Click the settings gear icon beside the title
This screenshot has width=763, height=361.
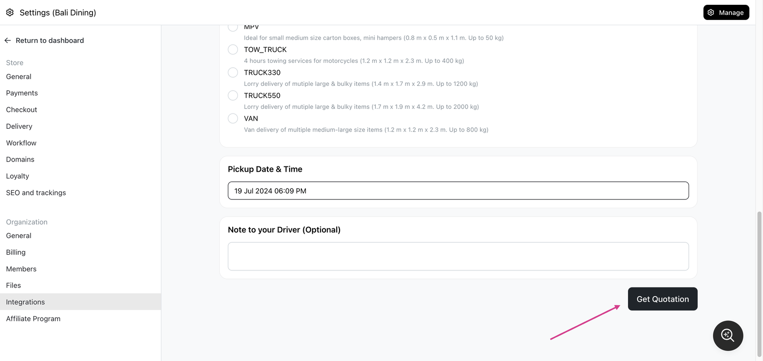[10, 12]
